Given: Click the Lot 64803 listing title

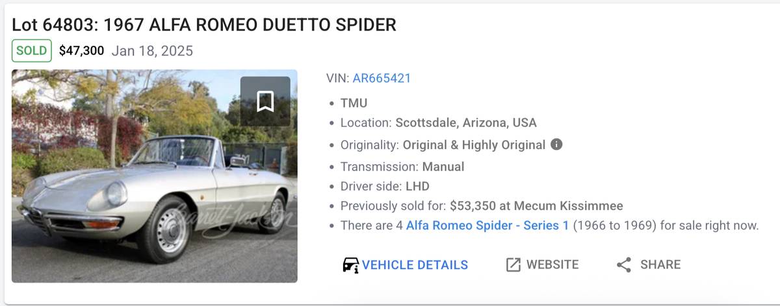Looking at the screenshot, I should point(204,25).
